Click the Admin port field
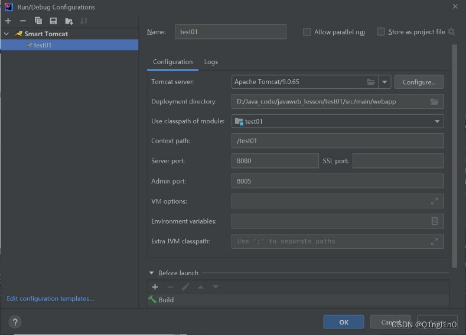This screenshot has width=466, height=335. [338, 181]
